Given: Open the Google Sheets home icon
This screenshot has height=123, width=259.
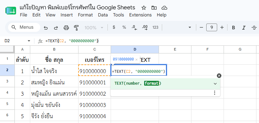Looking at the screenshot, I should 11,11.
